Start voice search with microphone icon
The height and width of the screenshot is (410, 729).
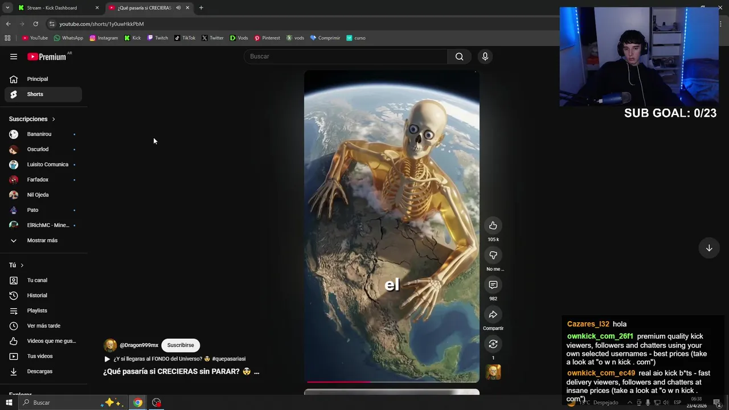pyautogui.click(x=485, y=56)
